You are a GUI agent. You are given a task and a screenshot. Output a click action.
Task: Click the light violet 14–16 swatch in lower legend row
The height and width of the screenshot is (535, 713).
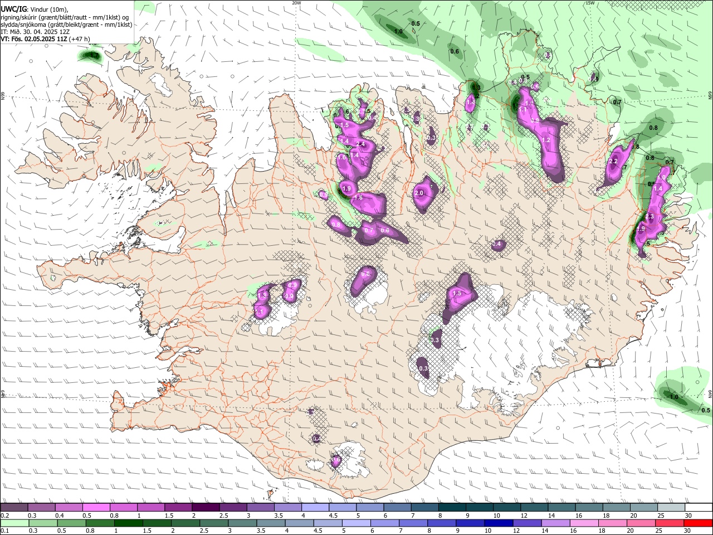pos(556,523)
